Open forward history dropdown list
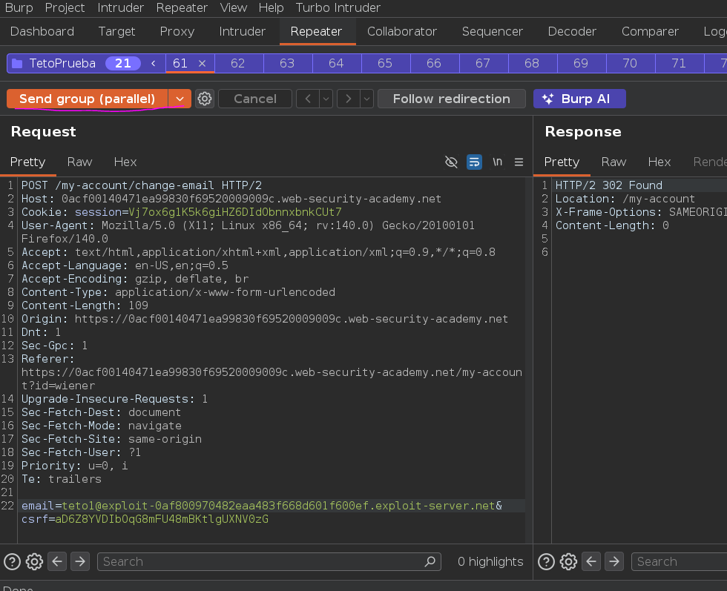The image size is (727, 591). click(x=366, y=99)
